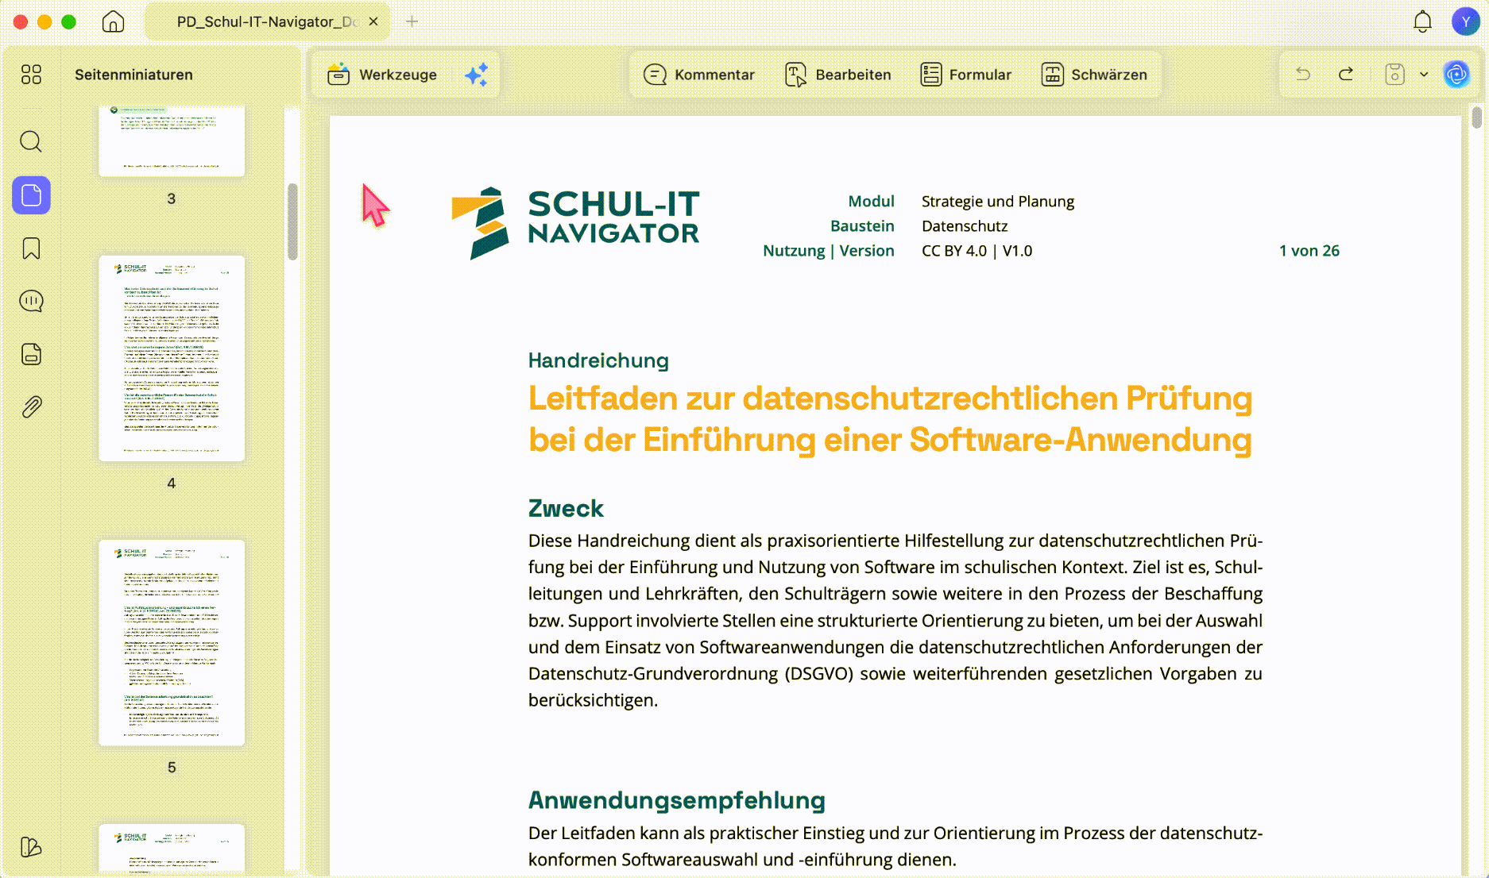Switch to Kommentar mode
Screen dimensions: 1489x878
[699, 75]
